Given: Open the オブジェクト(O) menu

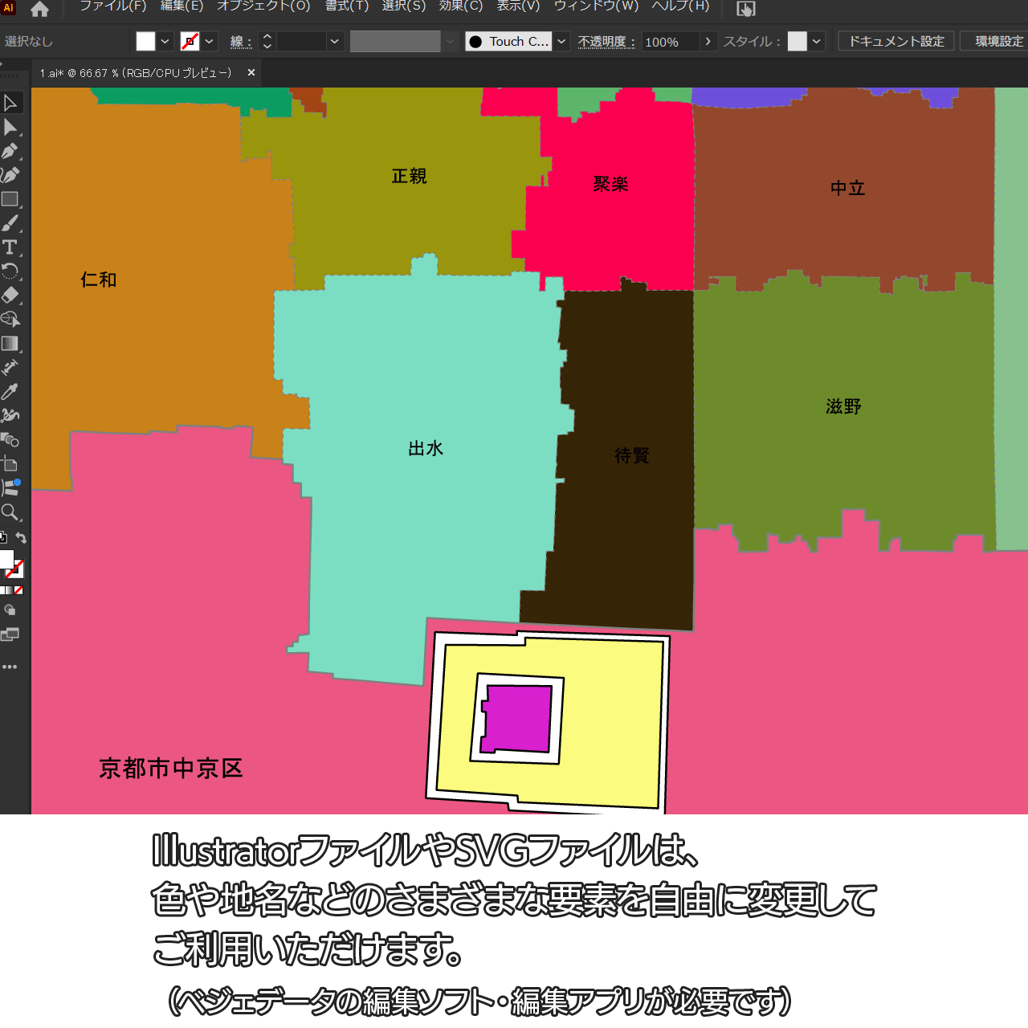Looking at the screenshot, I should coord(263,6).
